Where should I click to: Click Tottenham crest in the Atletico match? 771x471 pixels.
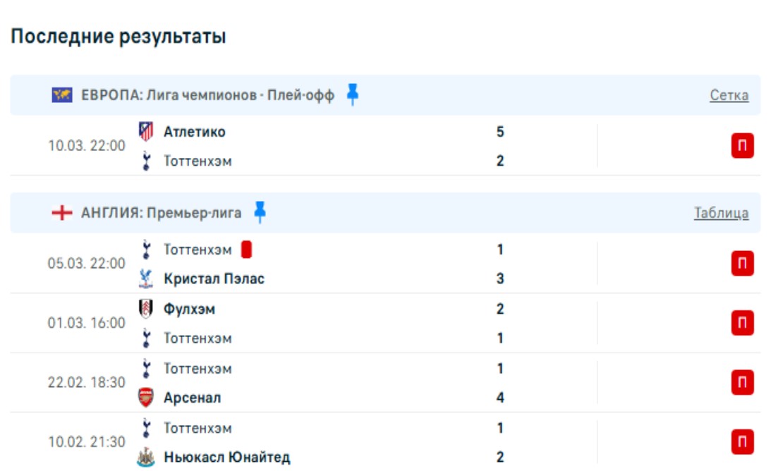point(146,161)
